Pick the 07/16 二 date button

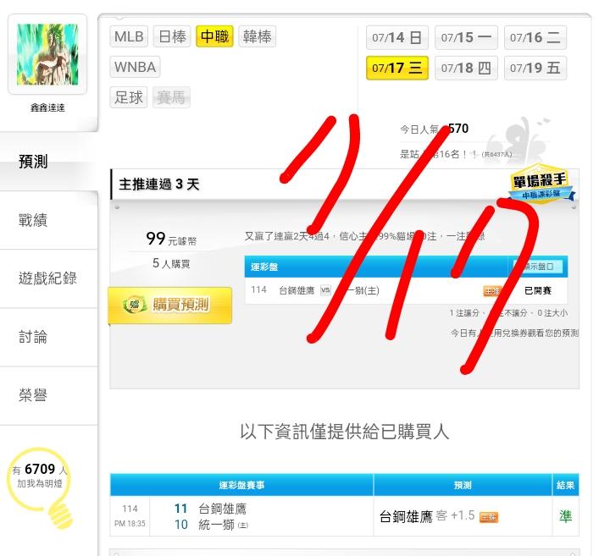tap(535, 38)
